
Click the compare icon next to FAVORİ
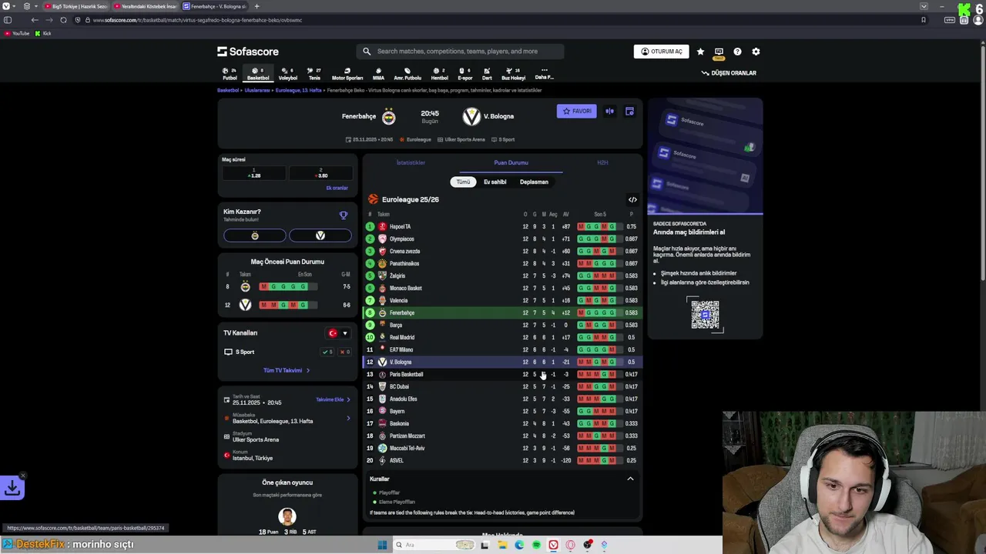coord(609,112)
